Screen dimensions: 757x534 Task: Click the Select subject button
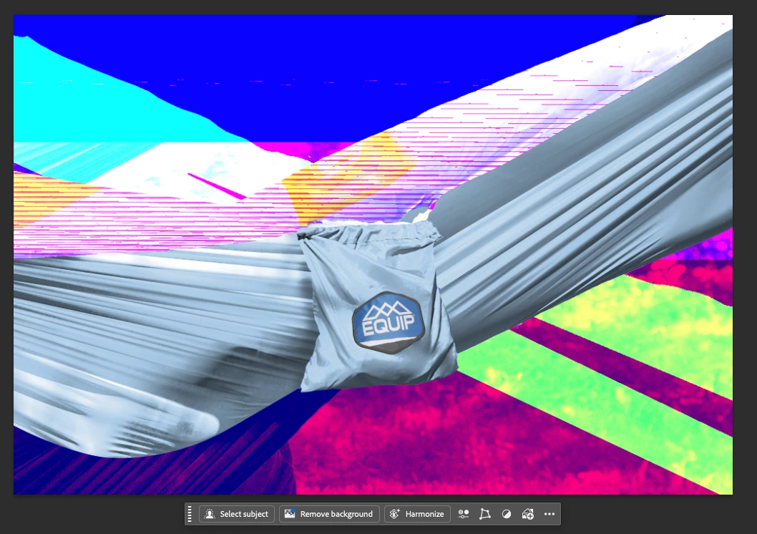[237, 514]
